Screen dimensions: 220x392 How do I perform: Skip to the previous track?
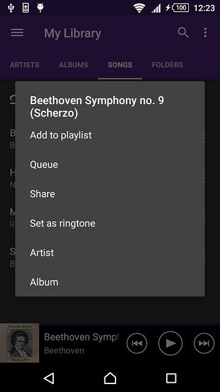137,343
